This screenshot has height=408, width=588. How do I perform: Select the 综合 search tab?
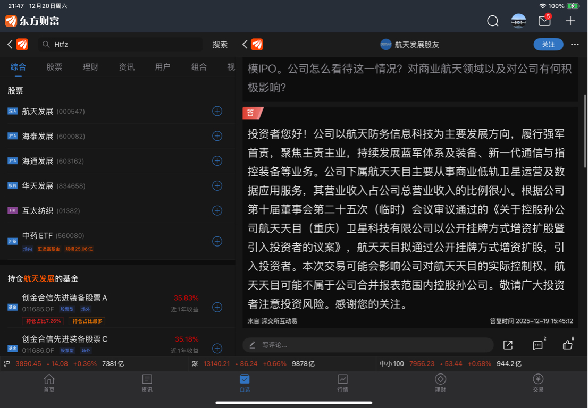(18, 67)
